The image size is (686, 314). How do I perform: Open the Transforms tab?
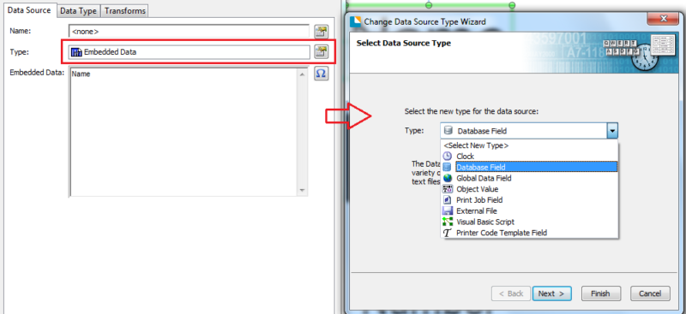(x=124, y=11)
